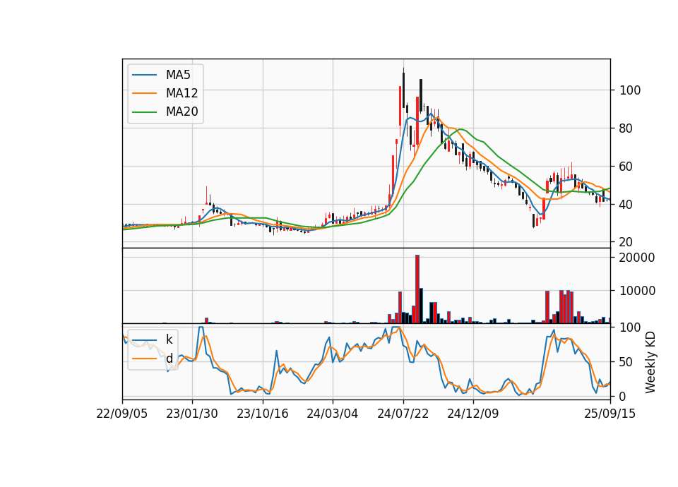Screen dimensions: 678x487
Task: Click the d legend label in KD panel
Action: point(169,359)
